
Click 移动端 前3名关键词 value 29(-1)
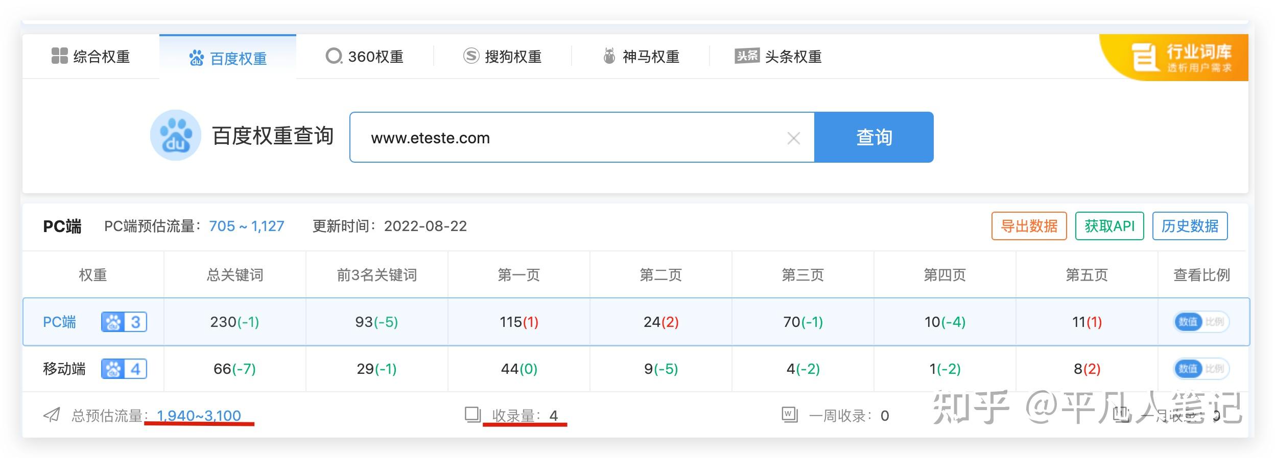376,369
